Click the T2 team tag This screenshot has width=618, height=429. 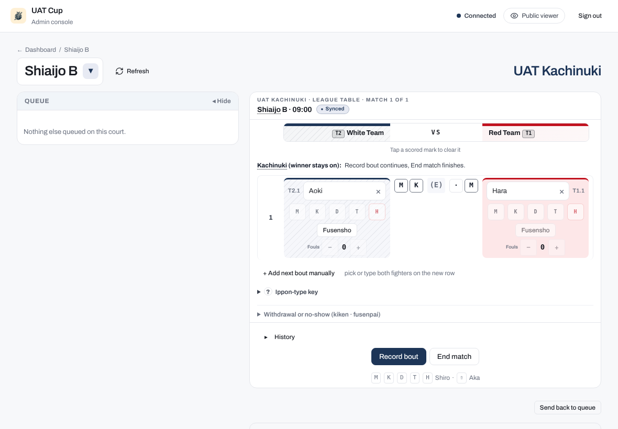338,133
